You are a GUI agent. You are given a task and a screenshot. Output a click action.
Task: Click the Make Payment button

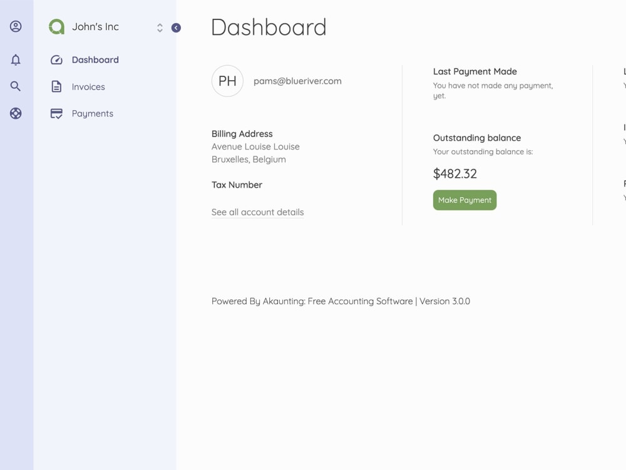pos(464,200)
